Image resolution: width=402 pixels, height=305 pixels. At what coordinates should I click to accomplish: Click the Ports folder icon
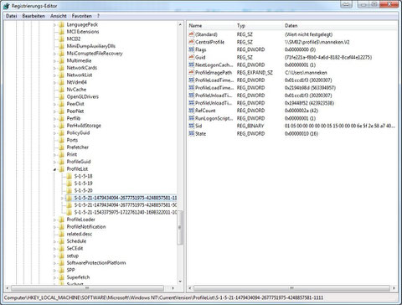click(61, 140)
